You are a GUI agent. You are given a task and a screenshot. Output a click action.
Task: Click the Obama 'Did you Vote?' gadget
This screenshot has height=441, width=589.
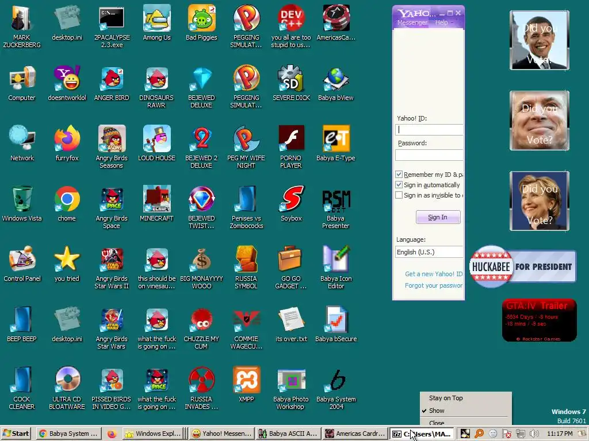(x=540, y=40)
